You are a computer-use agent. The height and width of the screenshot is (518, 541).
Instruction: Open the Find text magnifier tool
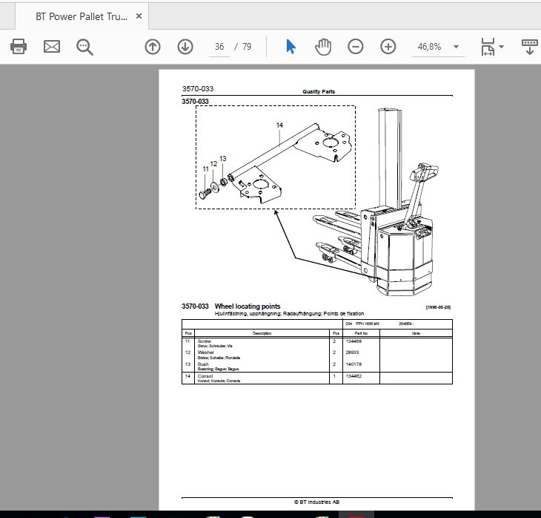point(84,47)
